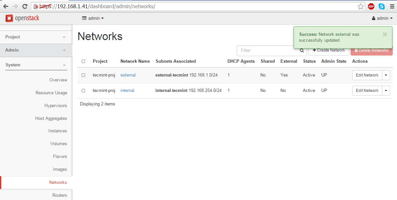This screenshot has height=200, width=397.
Task: Go to Routers in the sidebar
Action: coord(60,195)
